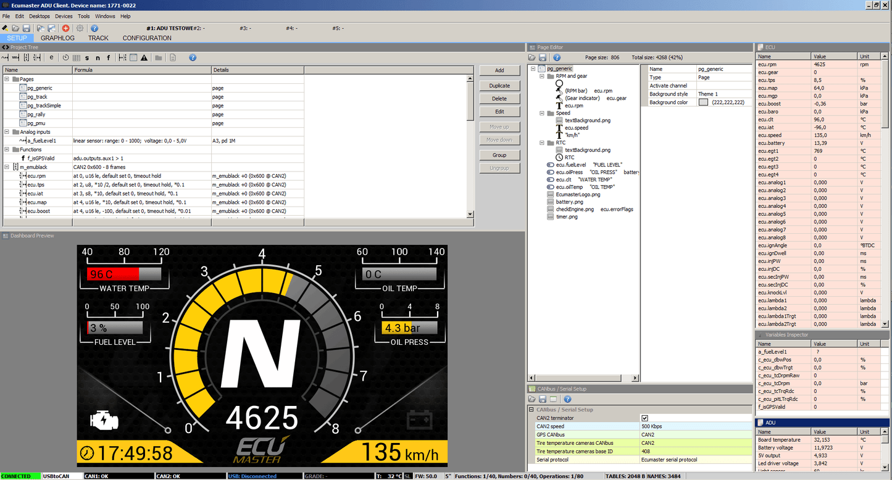
Task: Add a new table from the Project Tree toolbar
Action: click(x=77, y=57)
